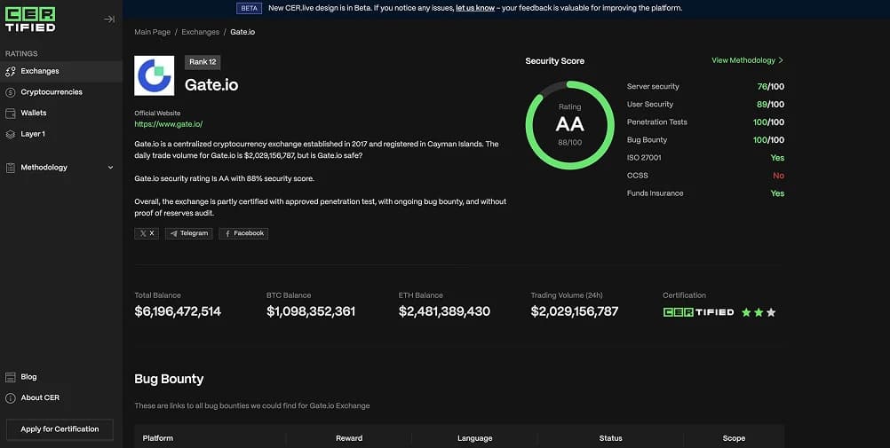Viewport: 890px width, 448px height.
Task: Click the Rank 12 badge
Action: coord(203,62)
